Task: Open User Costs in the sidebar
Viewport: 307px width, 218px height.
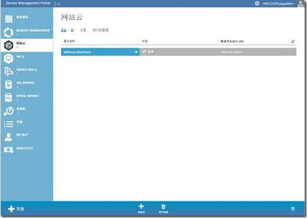Action: click(27, 150)
